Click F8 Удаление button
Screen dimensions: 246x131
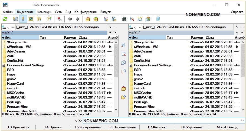192,127
